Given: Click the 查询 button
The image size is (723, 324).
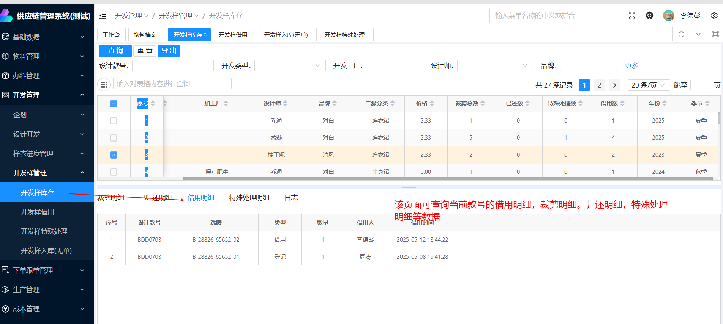Looking at the screenshot, I should tap(115, 51).
